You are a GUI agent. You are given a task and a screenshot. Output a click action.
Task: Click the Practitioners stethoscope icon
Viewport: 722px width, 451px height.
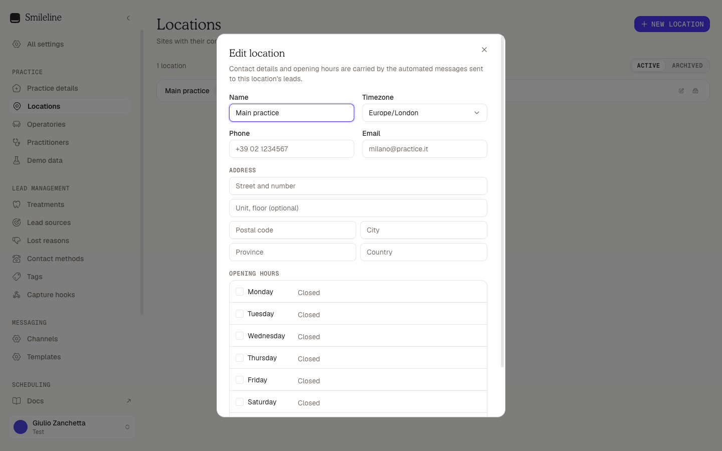pyautogui.click(x=17, y=142)
